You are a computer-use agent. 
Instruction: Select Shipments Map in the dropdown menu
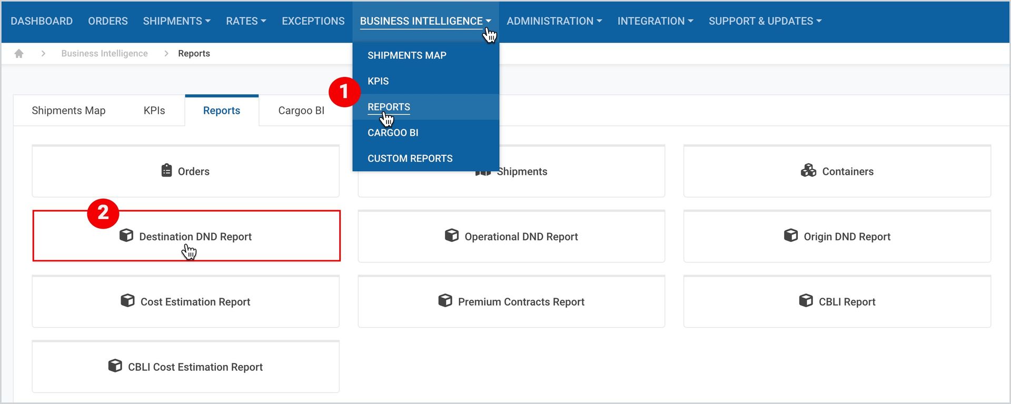click(425, 55)
